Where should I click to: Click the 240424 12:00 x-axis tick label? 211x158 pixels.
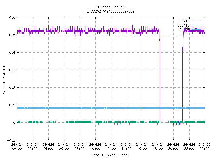(111, 147)
